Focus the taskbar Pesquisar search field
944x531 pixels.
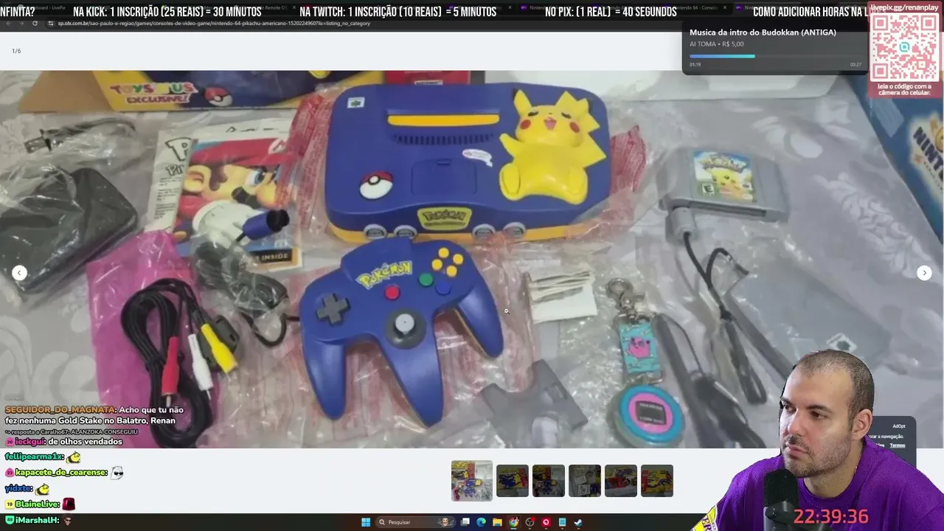(414, 522)
